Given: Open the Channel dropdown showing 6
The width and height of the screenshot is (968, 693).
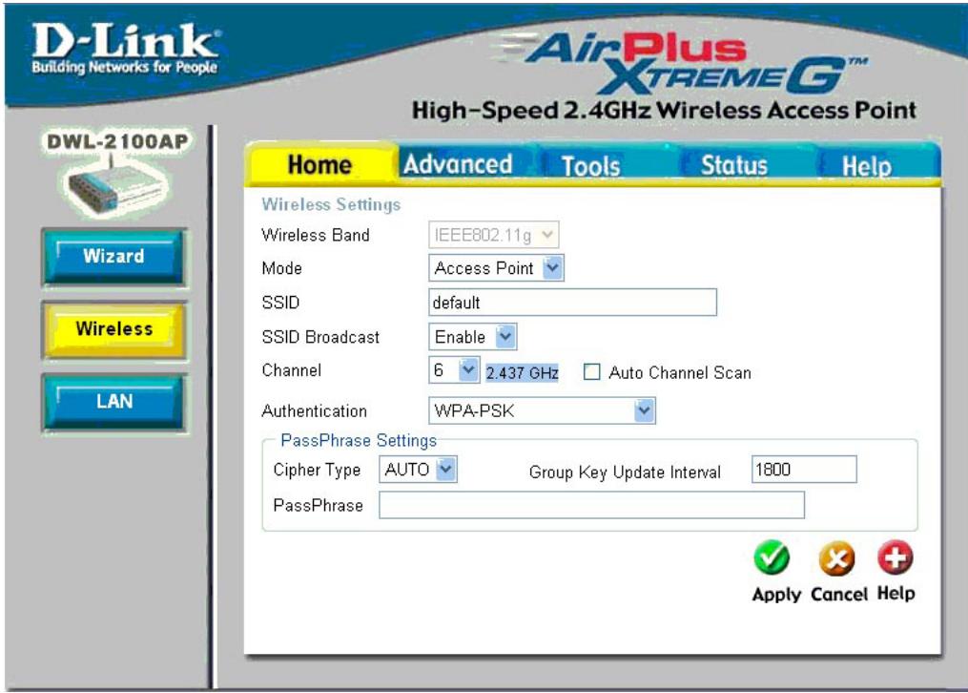Looking at the screenshot, I should tap(454, 370).
